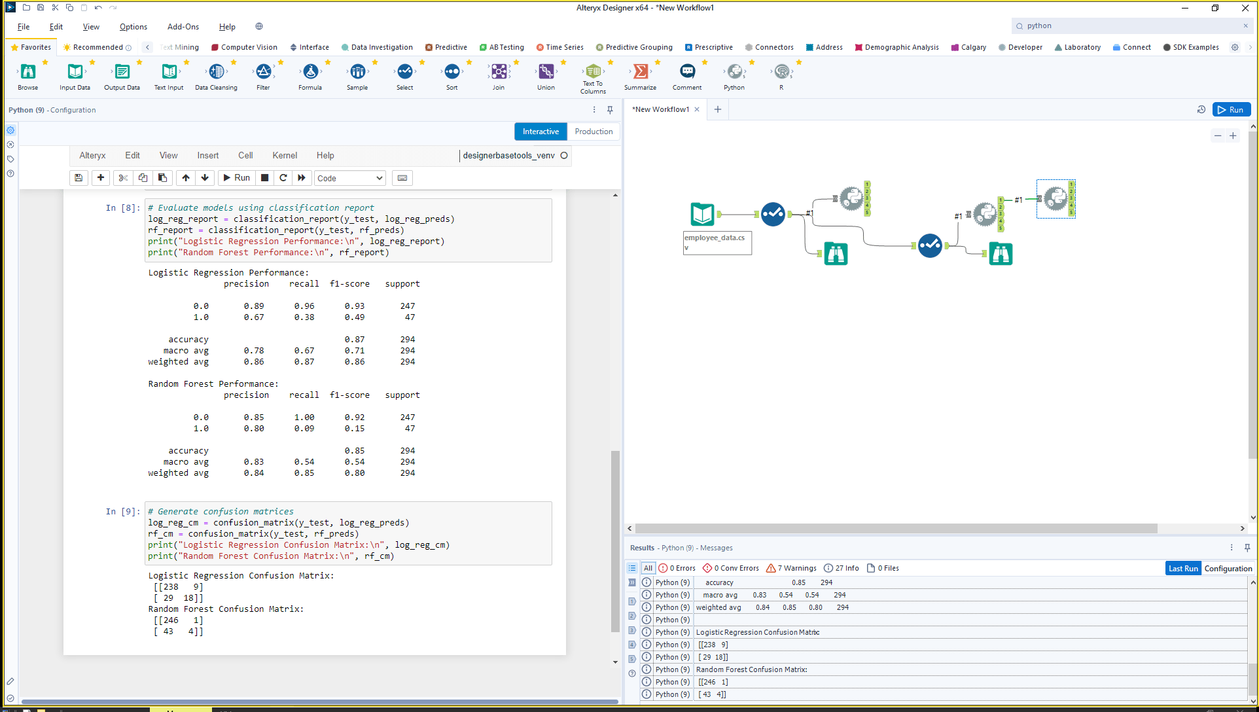
Task: Add a Formula tool
Action: tap(310, 73)
